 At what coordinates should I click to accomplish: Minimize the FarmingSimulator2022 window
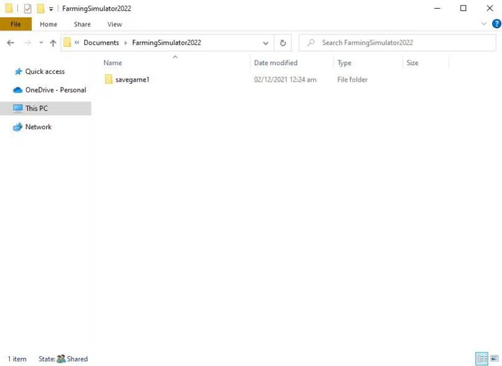point(437,9)
